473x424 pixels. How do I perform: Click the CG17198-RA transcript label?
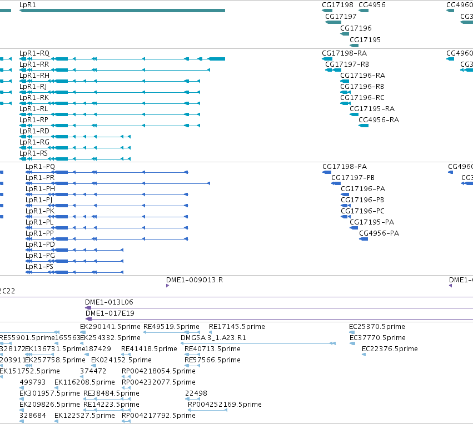pos(345,53)
